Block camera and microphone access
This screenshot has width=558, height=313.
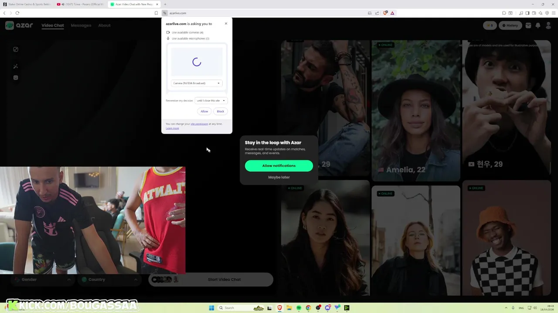pos(221,111)
